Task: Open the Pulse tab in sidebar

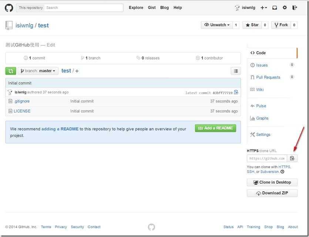Action: coord(258,106)
